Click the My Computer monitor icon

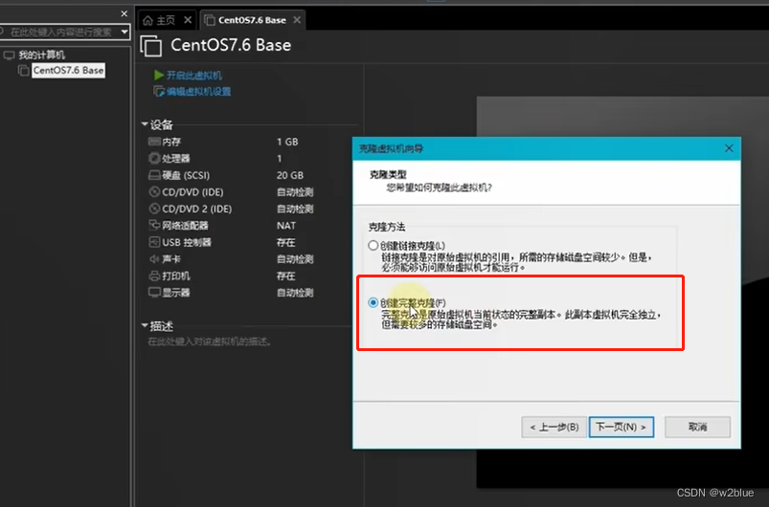(x=9, y=55)
